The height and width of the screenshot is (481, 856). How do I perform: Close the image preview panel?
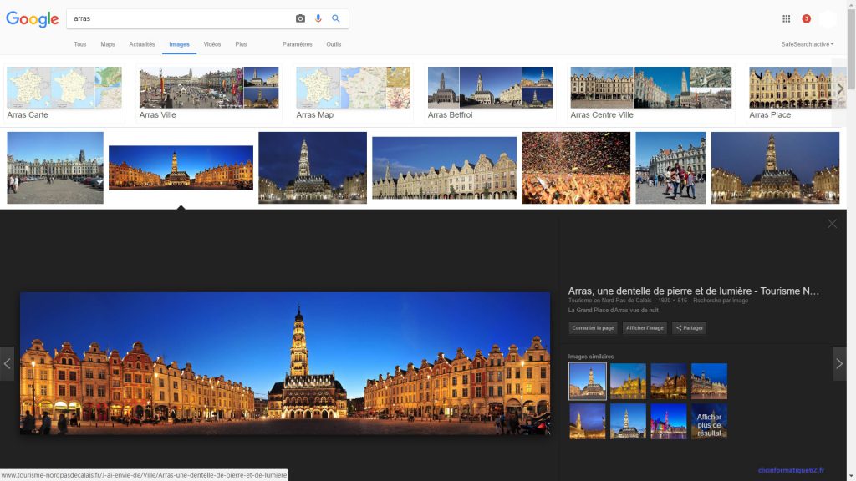tap(832, 224)
